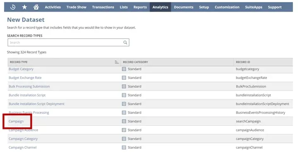Click table icon in Campaign Audience row

click(124, 130)
